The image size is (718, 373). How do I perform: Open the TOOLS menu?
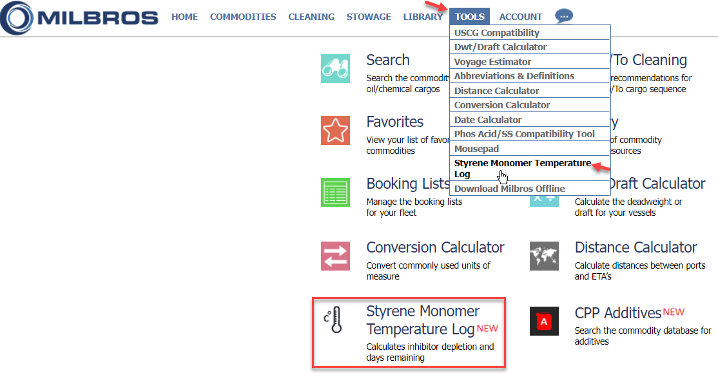click(470, 17)
